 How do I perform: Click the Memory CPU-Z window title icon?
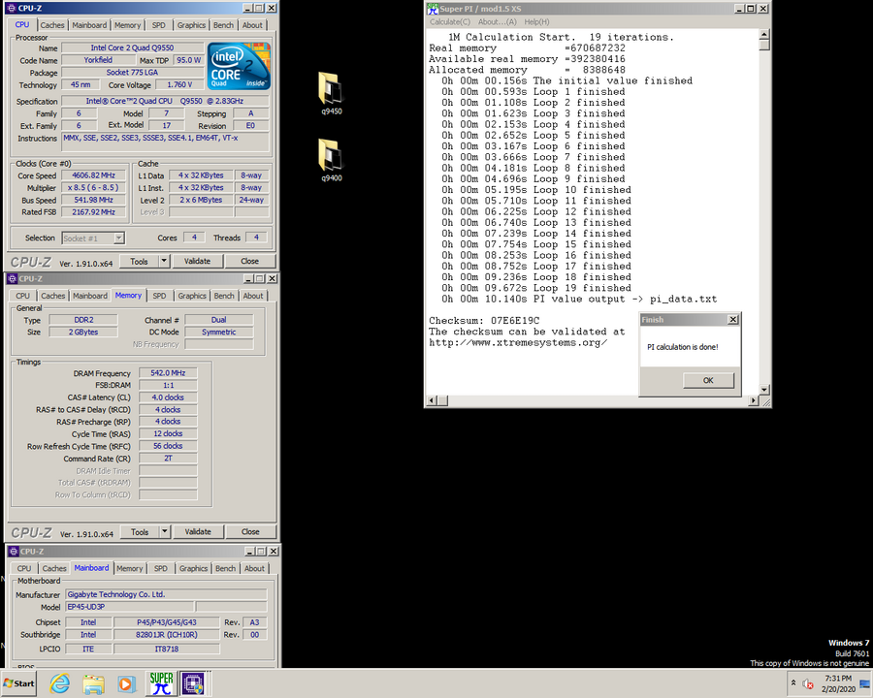[13, 278]
